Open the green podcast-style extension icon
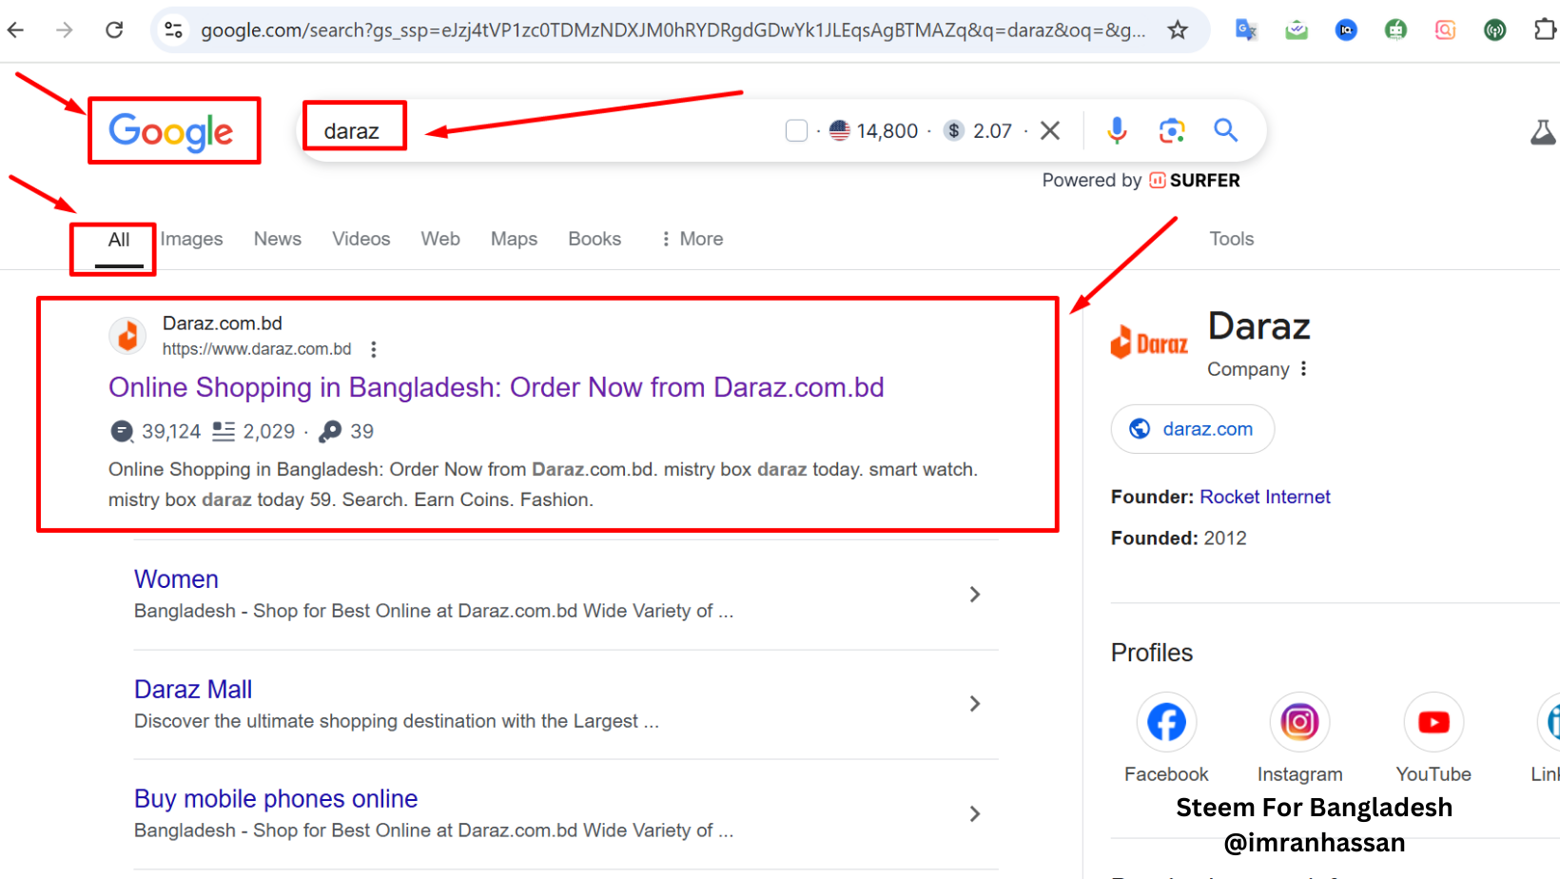This screenshot has height=879, width=1560. click(1494, 30)
